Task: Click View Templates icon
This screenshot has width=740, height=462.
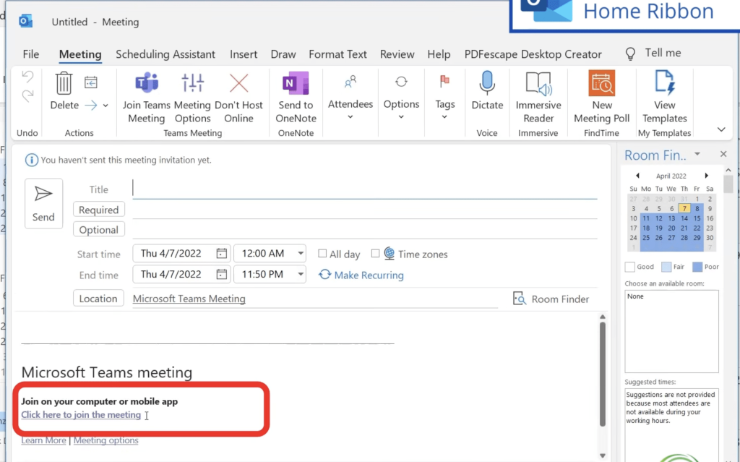Action: tap(665, 83)
